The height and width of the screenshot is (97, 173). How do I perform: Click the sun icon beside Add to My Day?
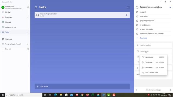coord(138,45)
